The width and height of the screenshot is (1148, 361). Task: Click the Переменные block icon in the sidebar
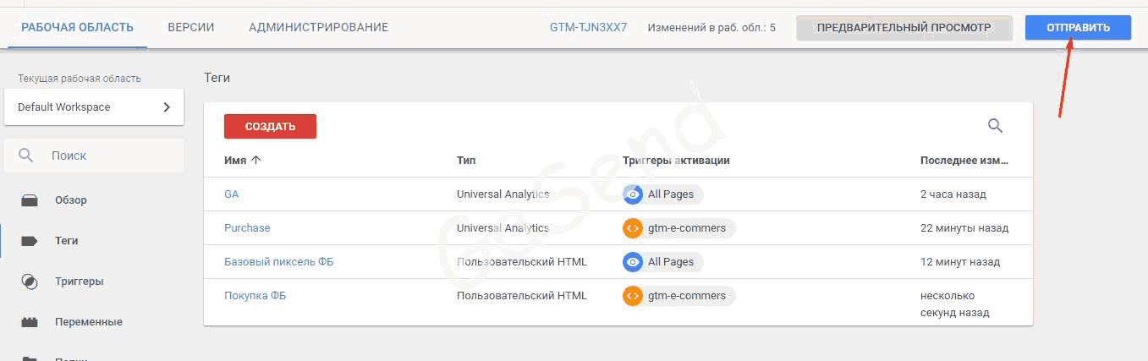coord(30,322)
